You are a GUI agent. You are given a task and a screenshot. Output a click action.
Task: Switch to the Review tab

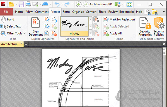tap(113, 12)
